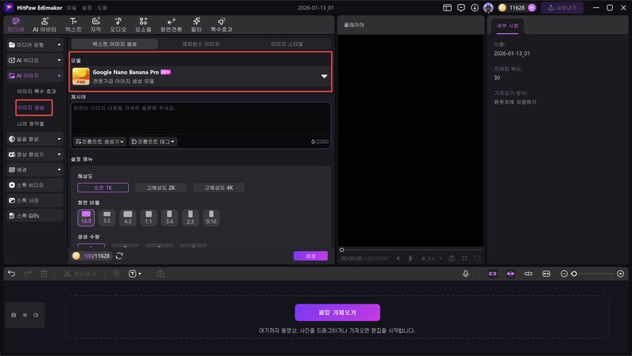Choose the 1:1 aspect ratio
The image size is (632, 356).
pyautogui.click(x=149, y=217)
